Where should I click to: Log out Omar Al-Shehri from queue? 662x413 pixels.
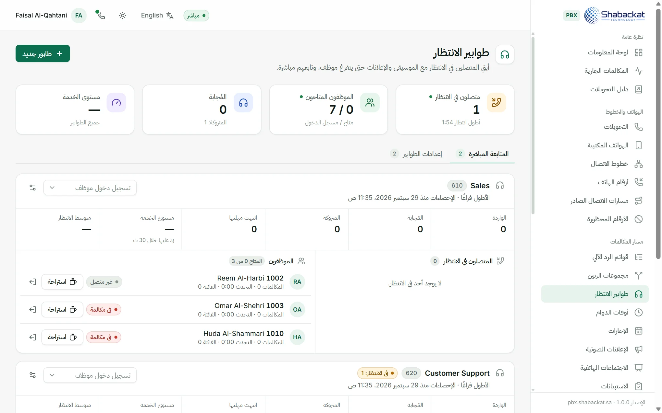pos(32,310)
